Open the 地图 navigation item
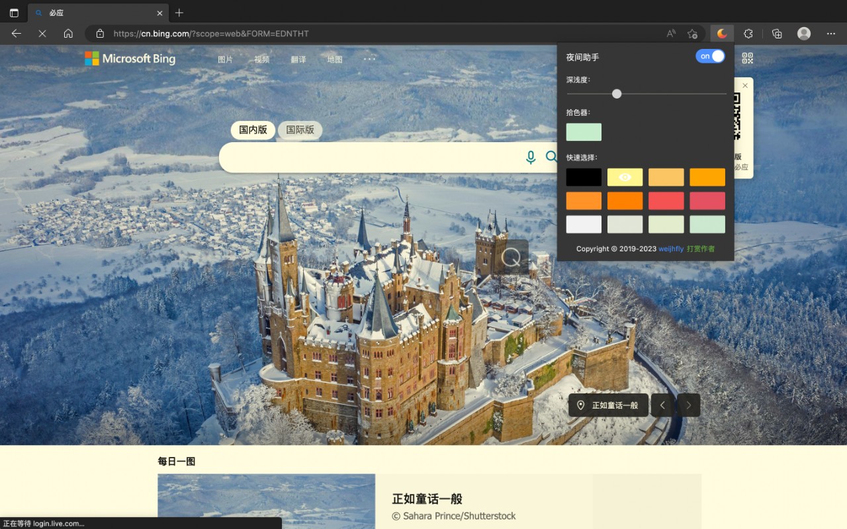The height and width of the screenshot is (529, 847). pyautogui.click(x=335, y=60)
